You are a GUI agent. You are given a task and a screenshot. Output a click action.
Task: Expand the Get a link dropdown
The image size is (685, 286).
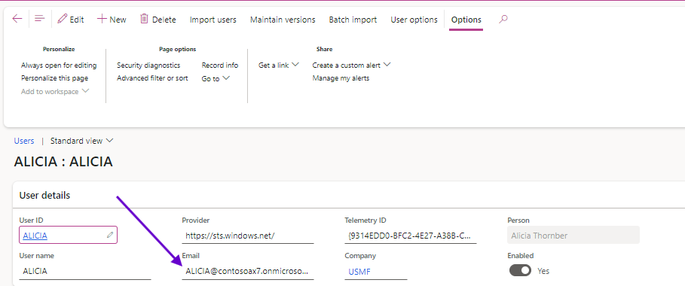(279, 65)
